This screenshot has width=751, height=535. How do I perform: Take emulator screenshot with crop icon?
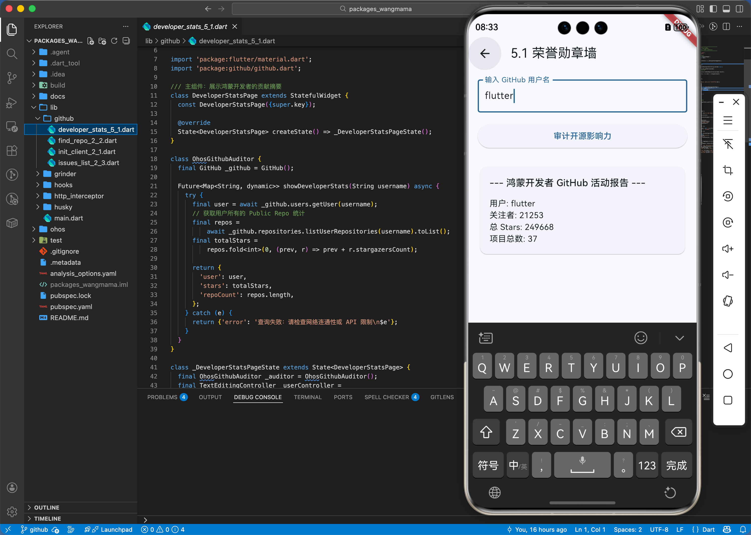pyautogui.click(x=728, y=170)
